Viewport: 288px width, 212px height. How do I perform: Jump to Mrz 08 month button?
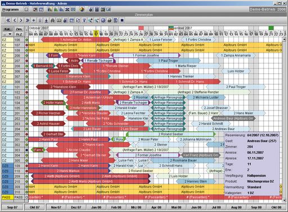[136, 208]
